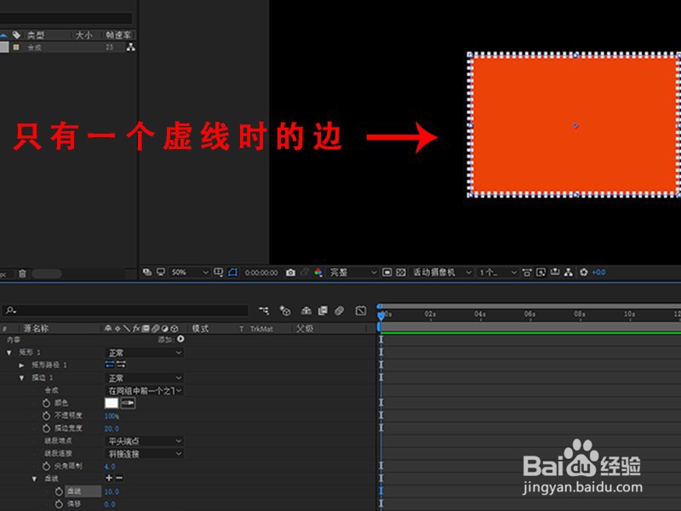Toggle the draft 3D icon

tap(285, 310)
